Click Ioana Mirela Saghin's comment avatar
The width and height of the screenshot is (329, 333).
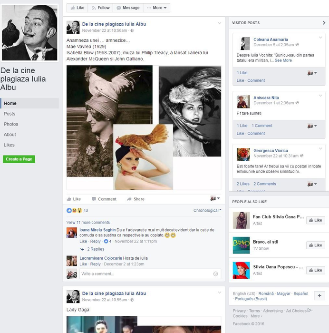coord(72,233)
